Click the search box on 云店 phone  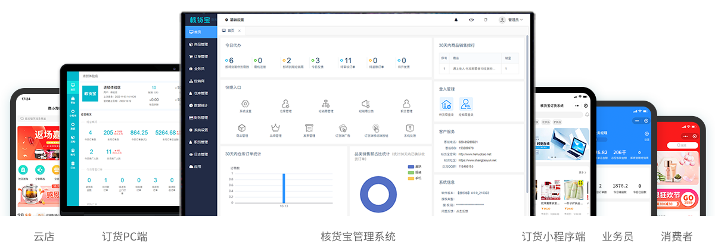click(x=39, y=118)
